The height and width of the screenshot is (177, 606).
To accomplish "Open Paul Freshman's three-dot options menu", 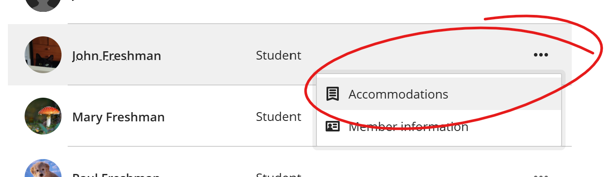I will (x=541, y=175).
